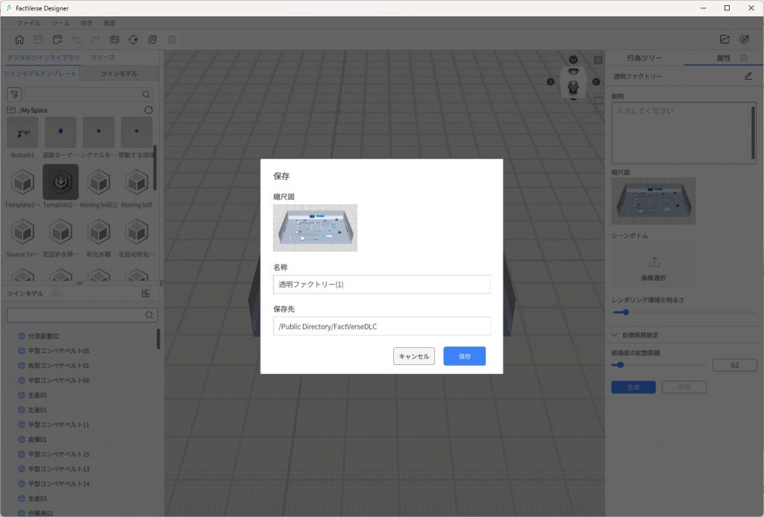
Task: Select 平型コンベヤベルト05 in the twin model list
Action: 58,351
